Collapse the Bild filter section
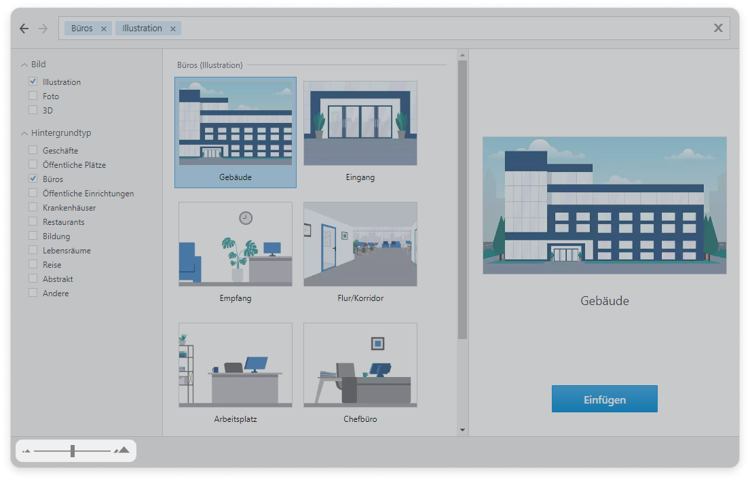This screenshot has width=750, height=481. point(24,65)
